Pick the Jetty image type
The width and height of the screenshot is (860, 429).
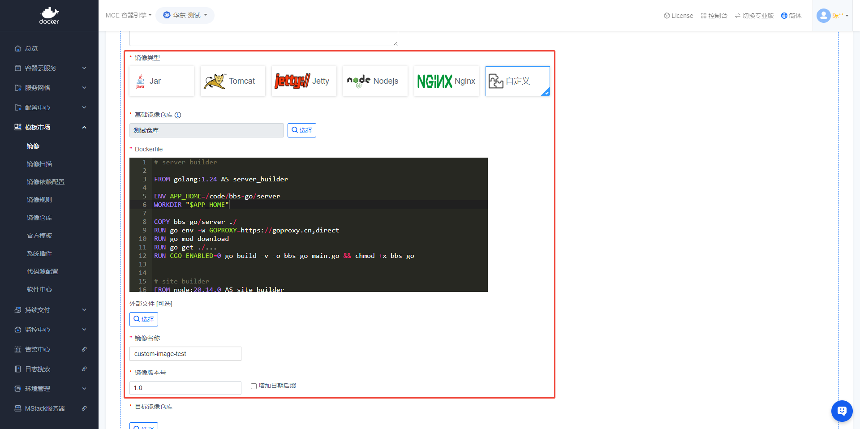tap(304, 81)
